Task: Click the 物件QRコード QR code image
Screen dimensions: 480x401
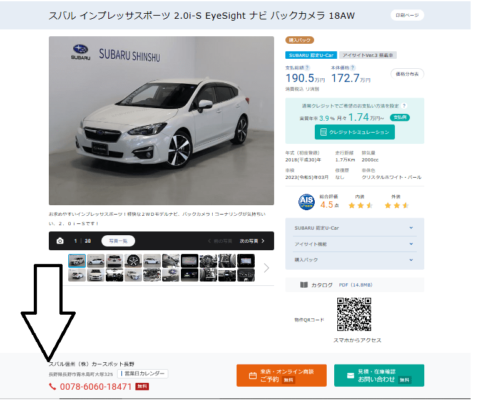Action: pos(354,315)
